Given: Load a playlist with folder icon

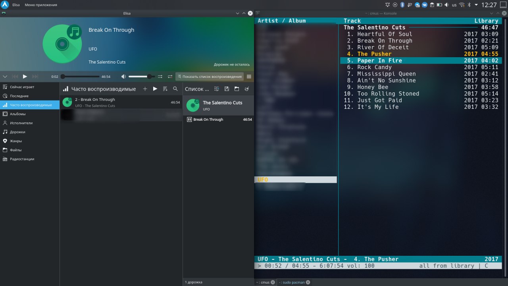Looking at the screenshot, I should click(x=237, y=89).
